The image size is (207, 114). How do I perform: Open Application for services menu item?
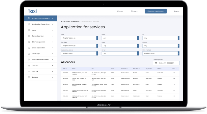[x=41, y=24]
